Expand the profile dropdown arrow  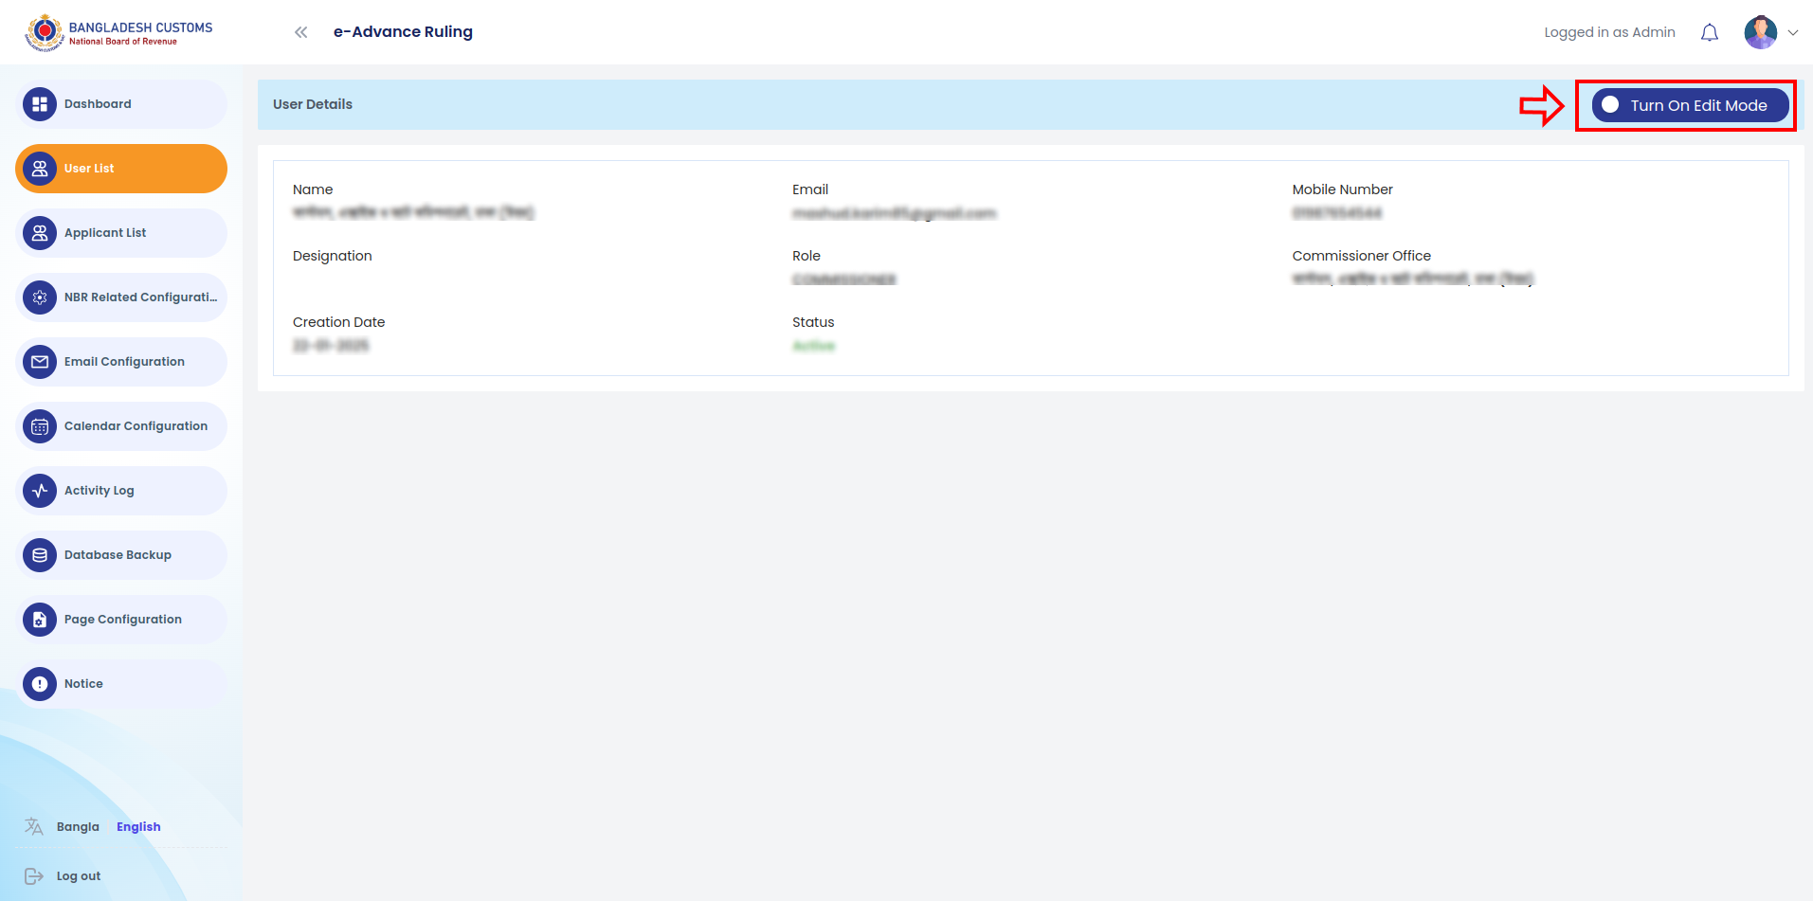(x=1793, y=32)
